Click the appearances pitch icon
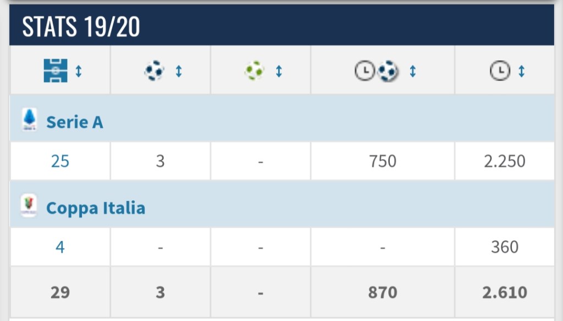563x321 pixels. pyautogui.click(x=56, y=71)
